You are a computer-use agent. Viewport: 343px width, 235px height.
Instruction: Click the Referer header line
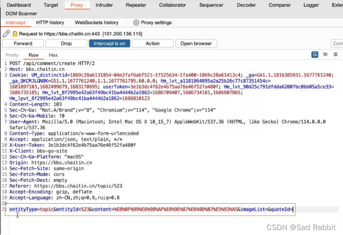(x=65, y=186)
